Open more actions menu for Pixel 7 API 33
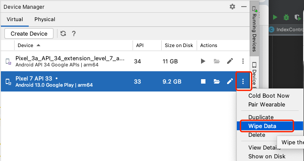Screen dimensions: 304x161 point(243,81)
